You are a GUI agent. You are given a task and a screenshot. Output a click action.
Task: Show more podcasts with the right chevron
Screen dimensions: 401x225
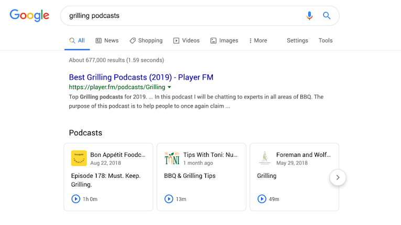[338, 177]
